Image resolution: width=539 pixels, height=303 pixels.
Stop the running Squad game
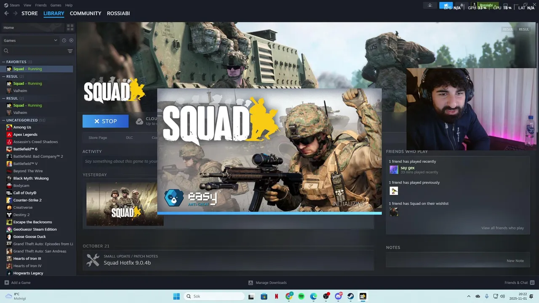(x=105, y=121)
